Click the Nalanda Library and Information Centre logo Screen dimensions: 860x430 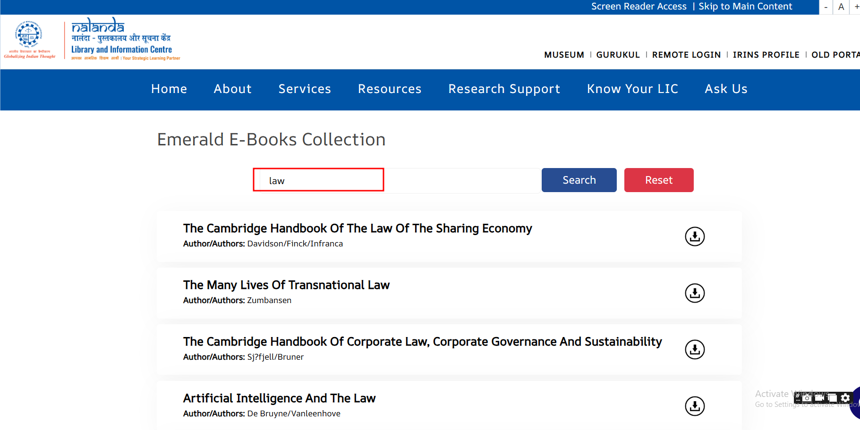coord(124,40)
